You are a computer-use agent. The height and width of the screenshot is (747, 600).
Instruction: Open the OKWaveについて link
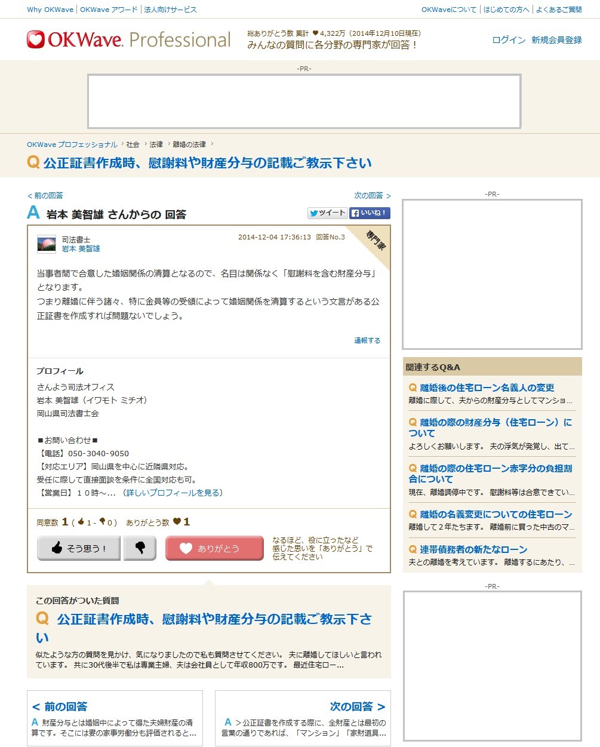[x=449, y=10]
